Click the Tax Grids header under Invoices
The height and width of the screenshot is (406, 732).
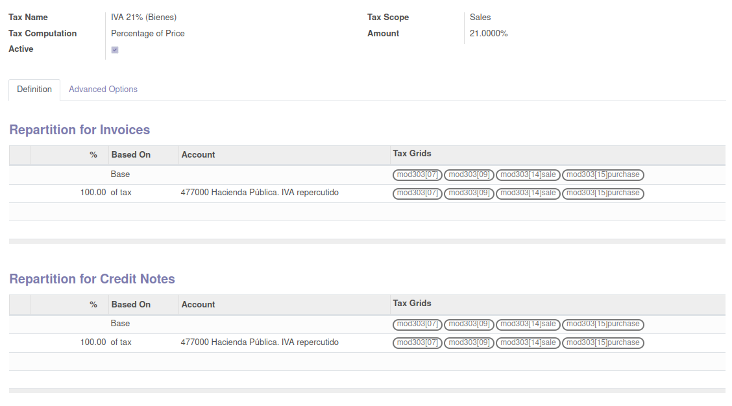[x=412, y=154]
